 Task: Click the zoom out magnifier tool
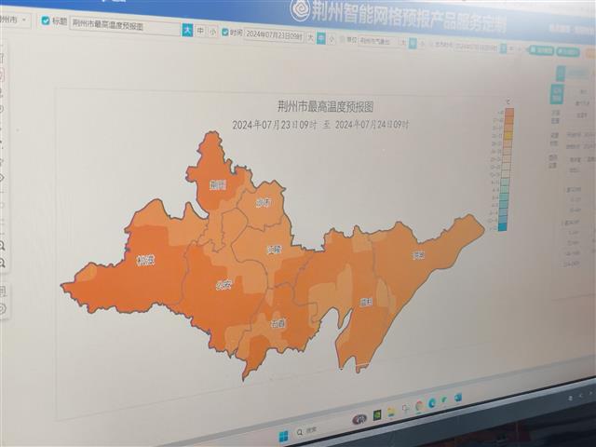pos(3,264)
